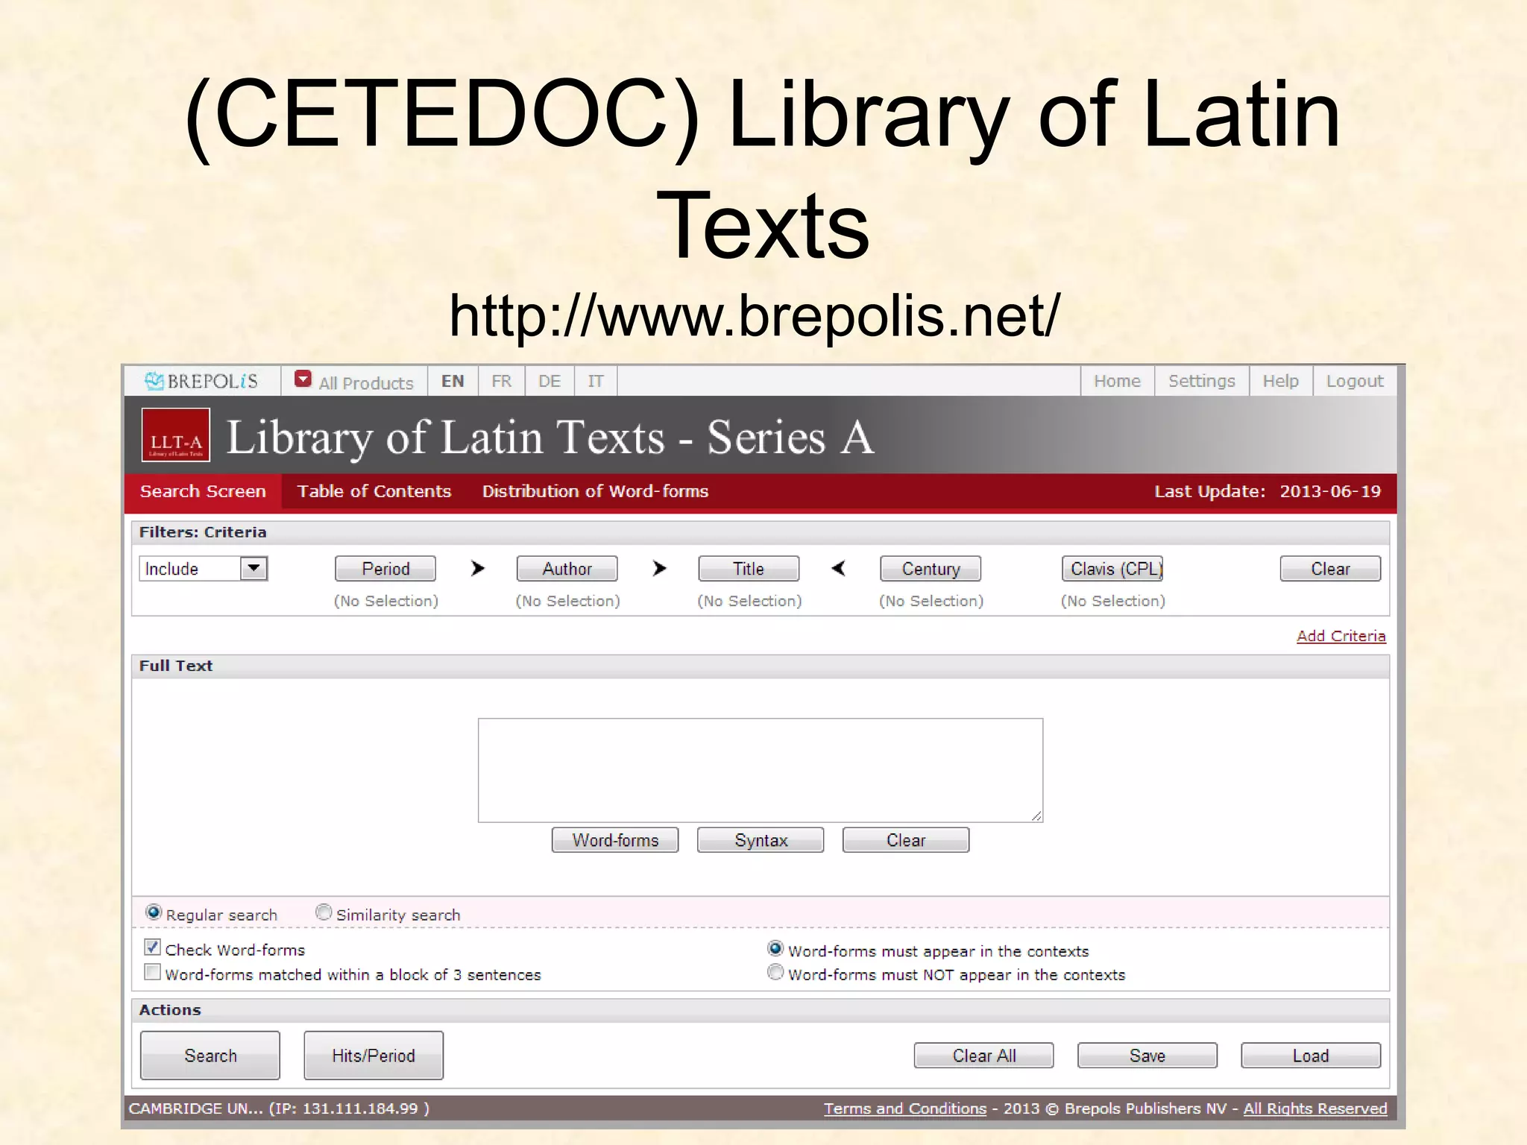
Task: Open the All Rights Reserved link
Action: [x=1315, y=1108]
